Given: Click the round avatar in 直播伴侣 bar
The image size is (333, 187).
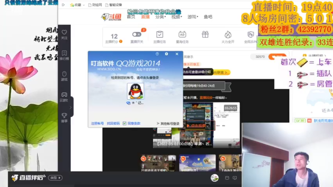Looking at the screenshot, I should click(x=214, y=178).
